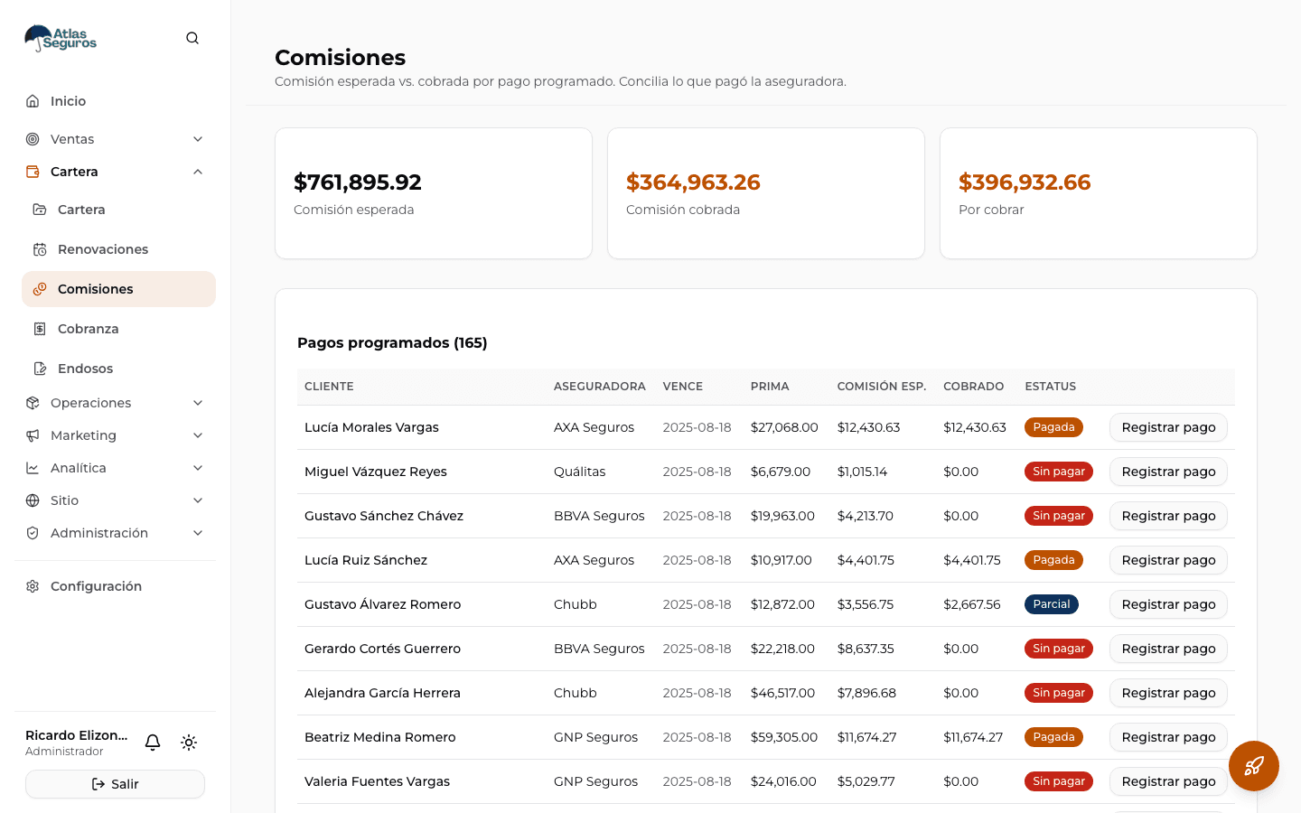This screenshot has width=1301, height=813.
Task: Click the Parcial status badge
Action: [1052, 604]
